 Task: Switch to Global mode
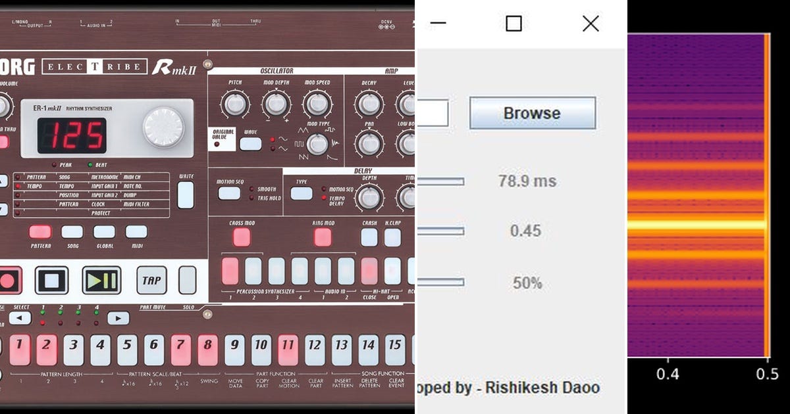[x=103, y=231]
